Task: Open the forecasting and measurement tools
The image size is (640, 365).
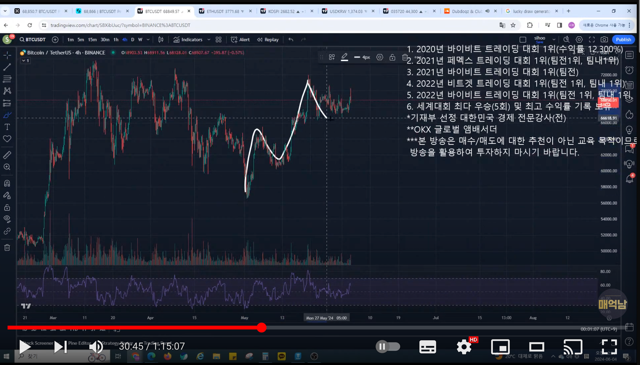Action: pos(7,103)
